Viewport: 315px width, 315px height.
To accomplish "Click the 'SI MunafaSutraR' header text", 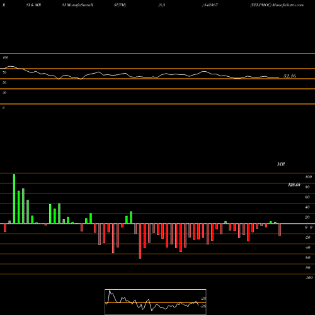I will [77, 5].
